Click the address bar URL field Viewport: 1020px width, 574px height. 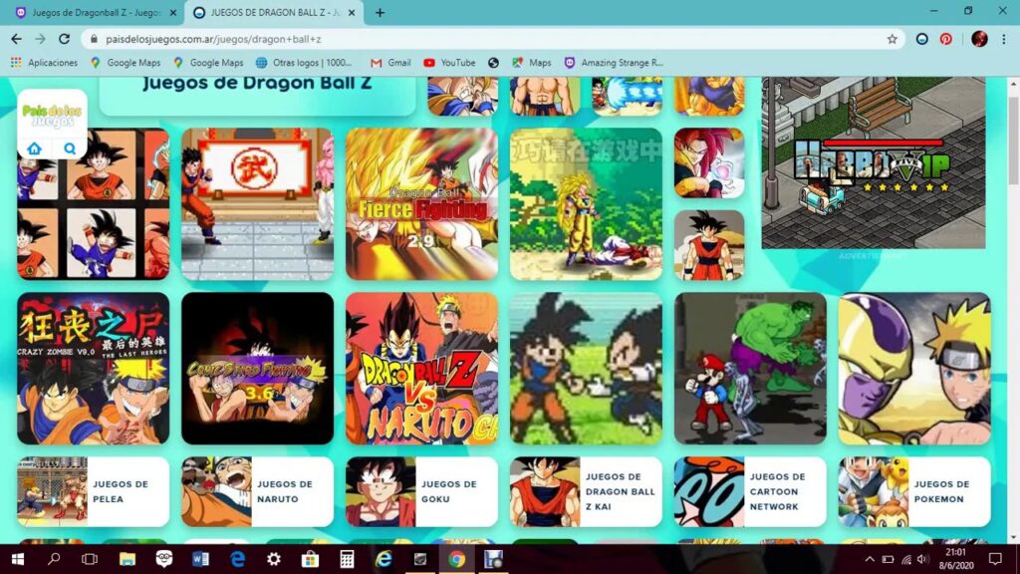[478, 39]
